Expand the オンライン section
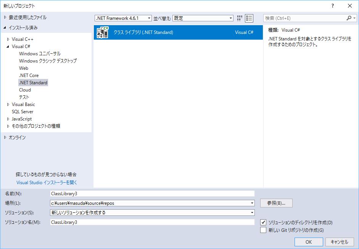 5,137
